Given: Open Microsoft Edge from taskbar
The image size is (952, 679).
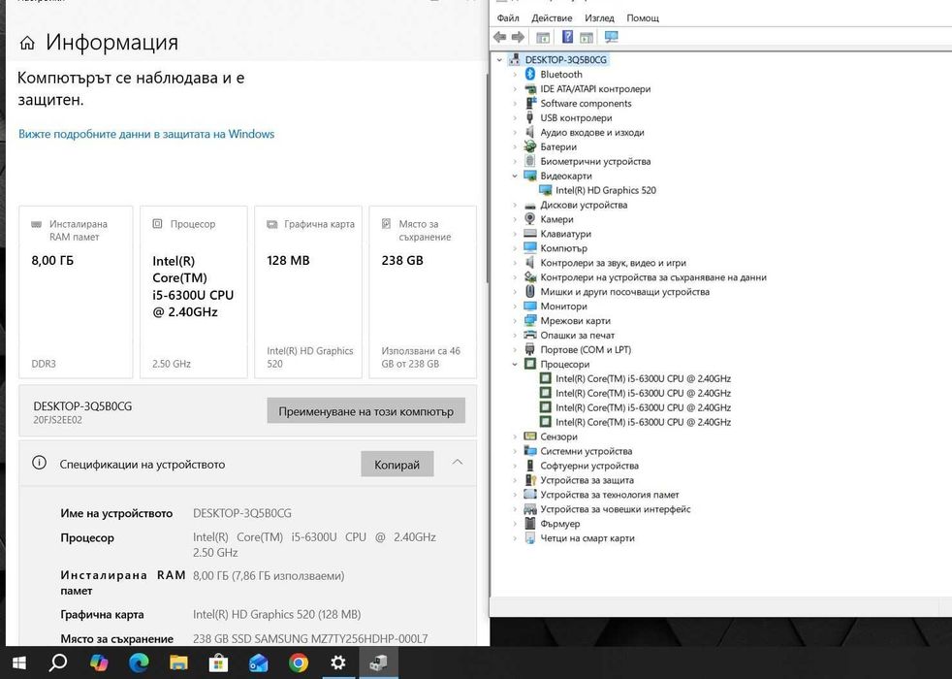Looking at the screenshot, I should tap(139, 663).
